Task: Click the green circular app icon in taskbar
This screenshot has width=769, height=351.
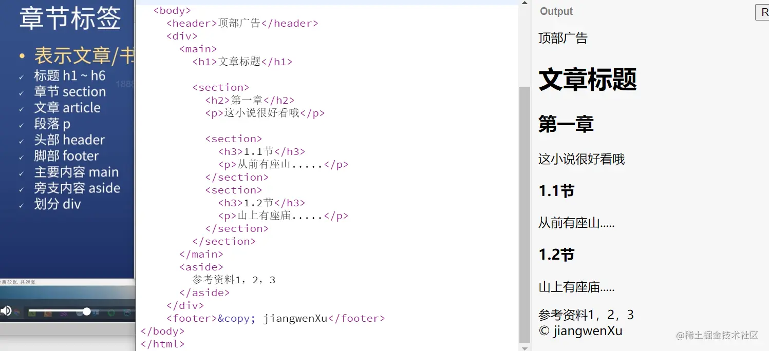Action: coord(111,313)
